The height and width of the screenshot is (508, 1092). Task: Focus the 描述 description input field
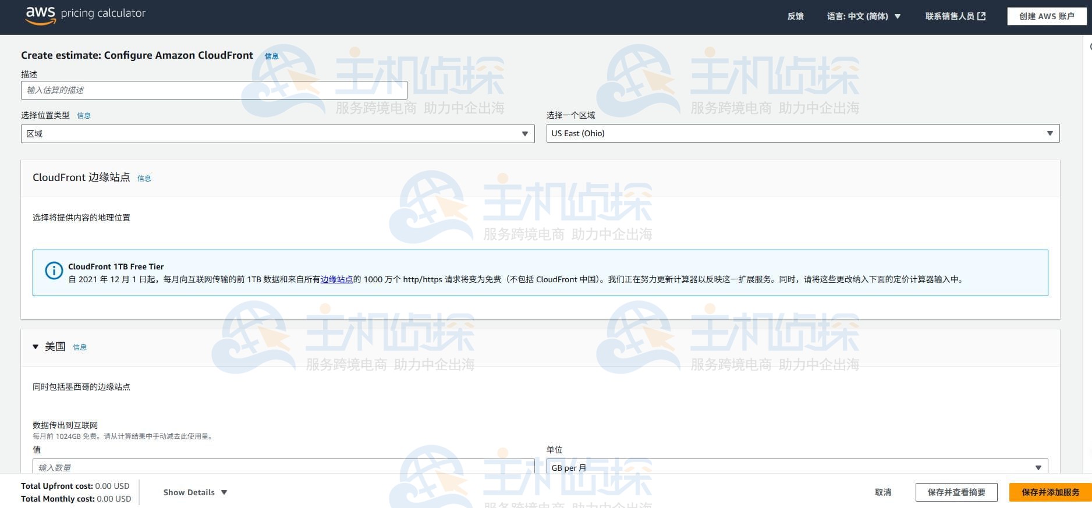214,90
